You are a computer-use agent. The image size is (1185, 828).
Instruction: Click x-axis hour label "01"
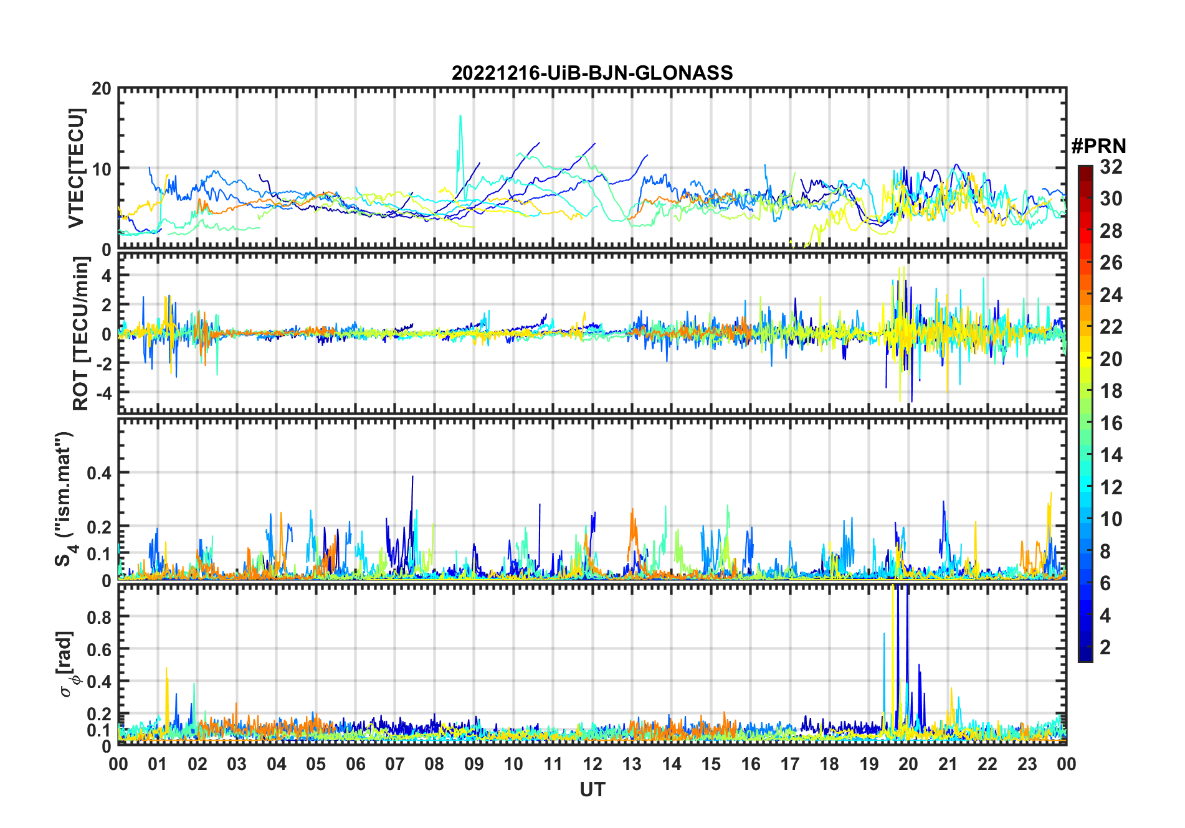(x=158, y=764)
